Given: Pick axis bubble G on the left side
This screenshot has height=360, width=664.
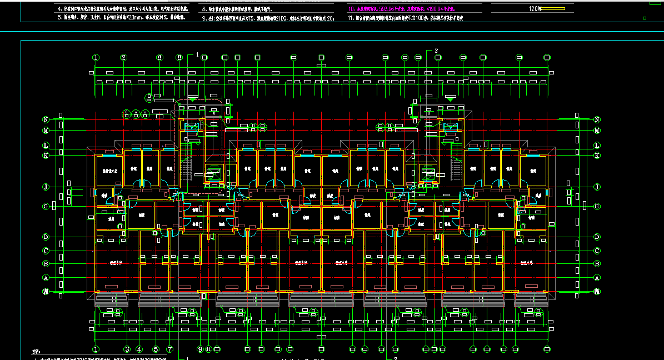Looking at the screenshot, I should click(x=46, y=206).
